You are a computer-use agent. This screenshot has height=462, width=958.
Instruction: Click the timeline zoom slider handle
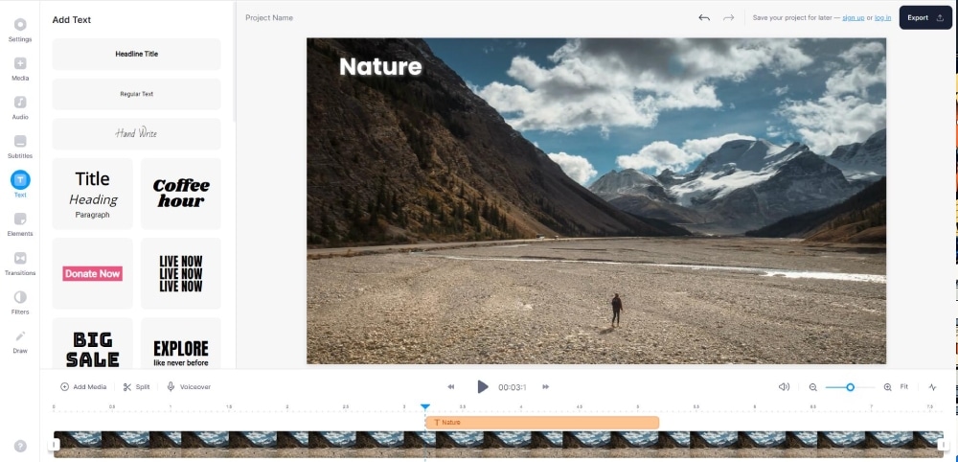tap(850, 387)
